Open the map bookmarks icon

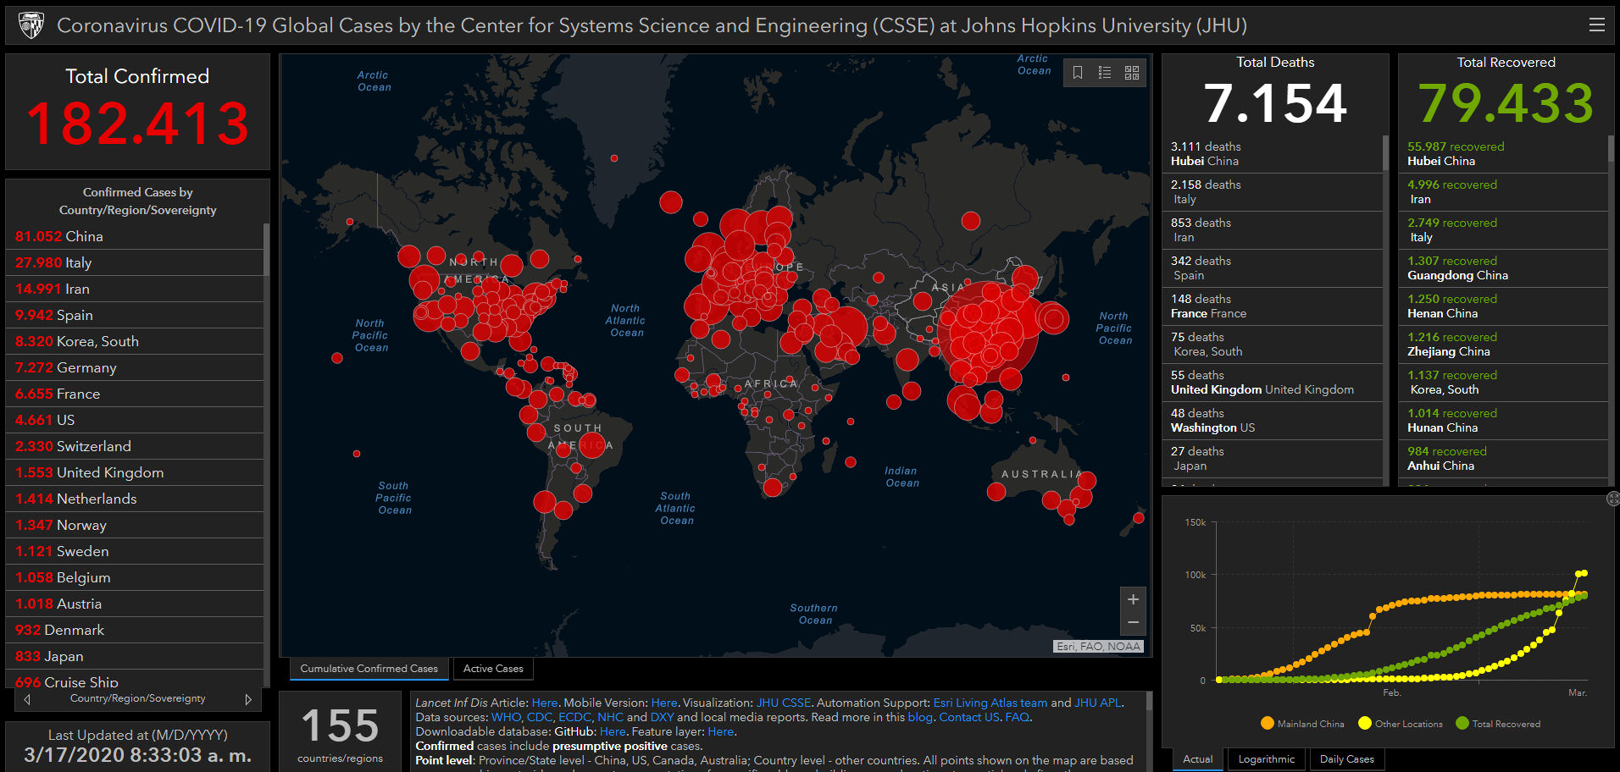[1078, 73]
